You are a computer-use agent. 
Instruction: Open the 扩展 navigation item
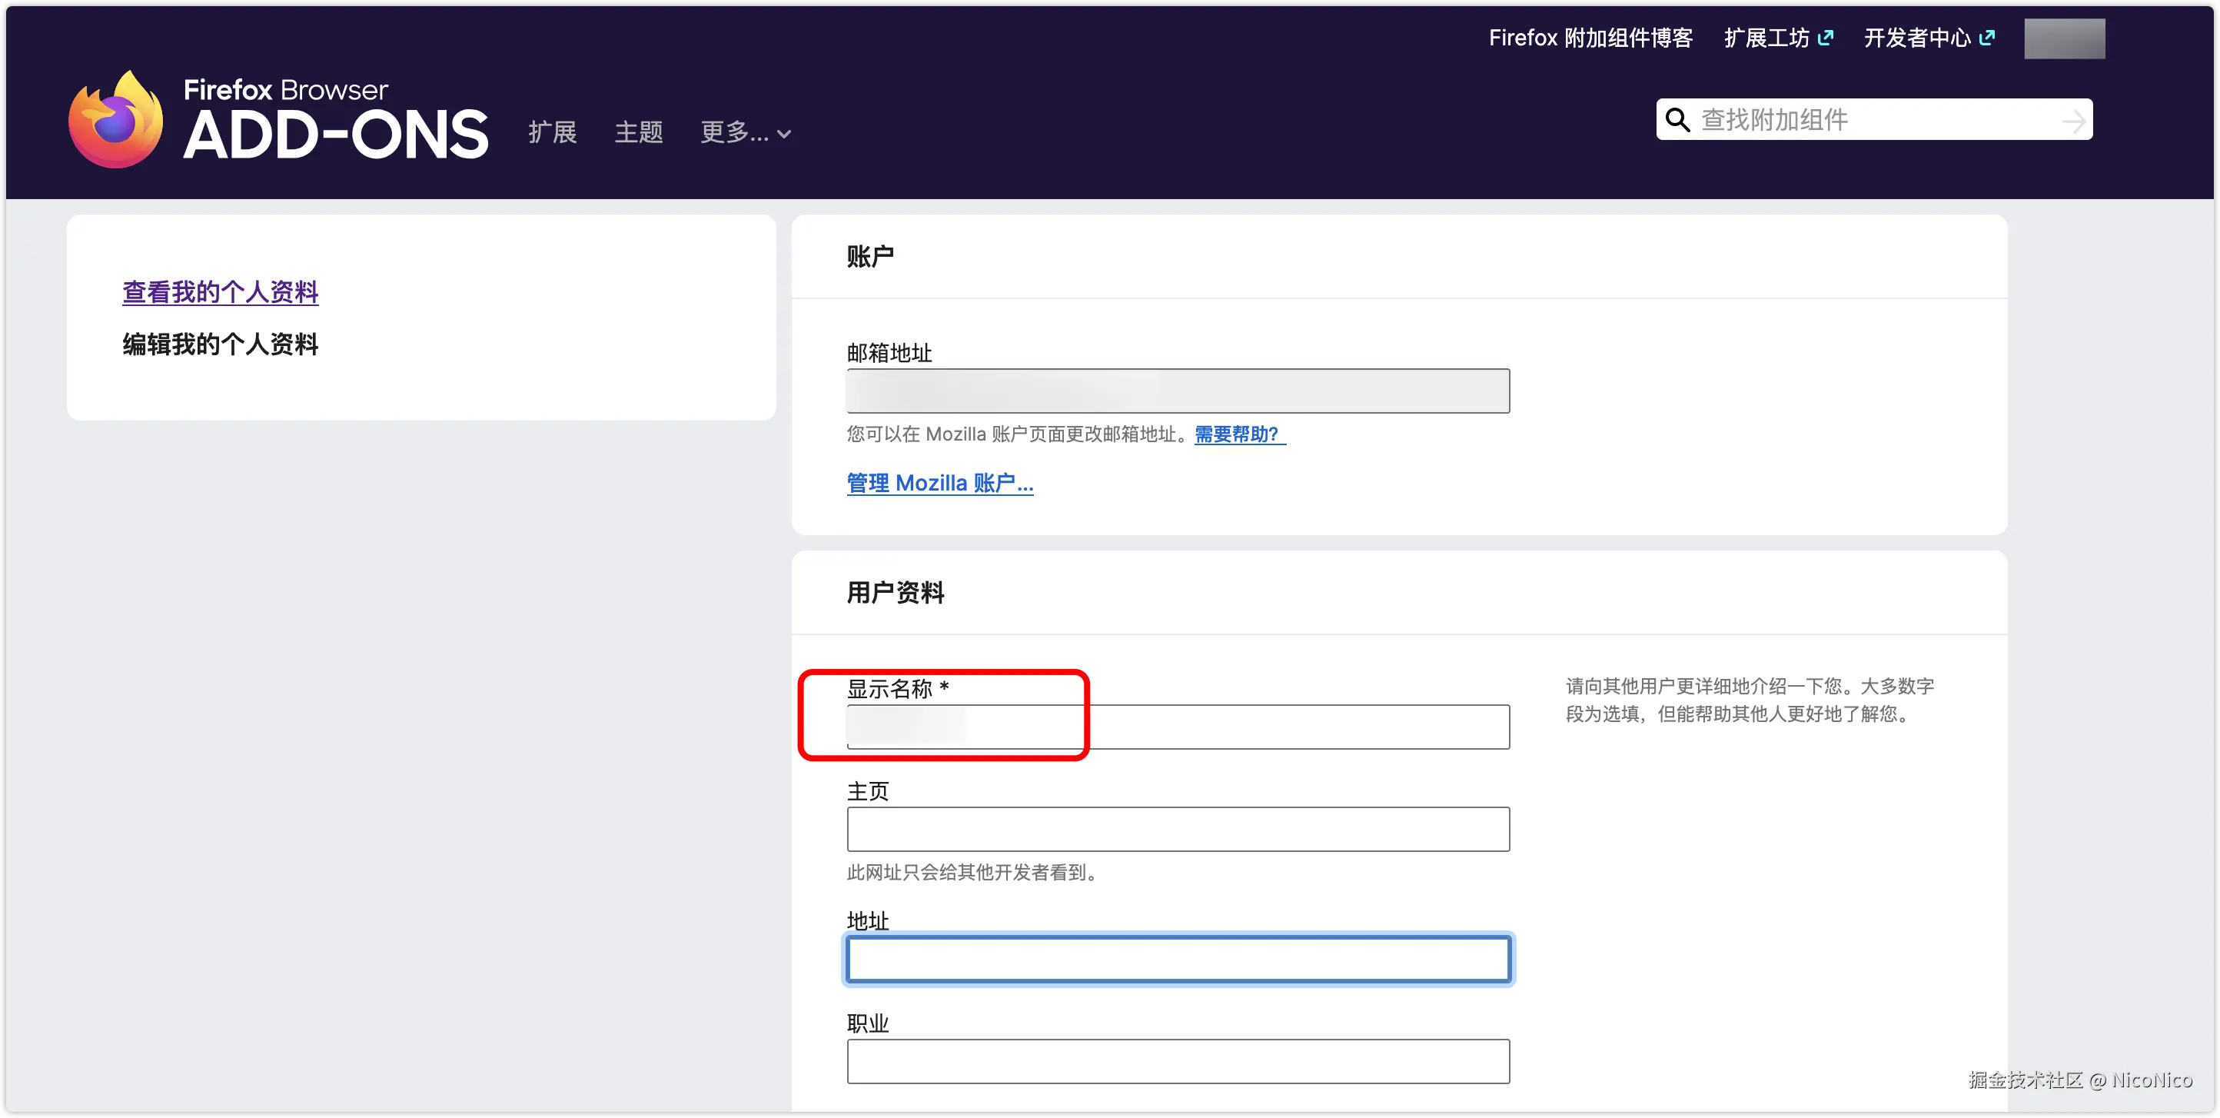553,133
